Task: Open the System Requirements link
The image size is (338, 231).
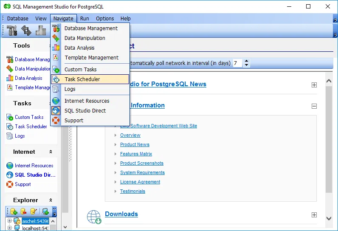Action: point(142,172)
